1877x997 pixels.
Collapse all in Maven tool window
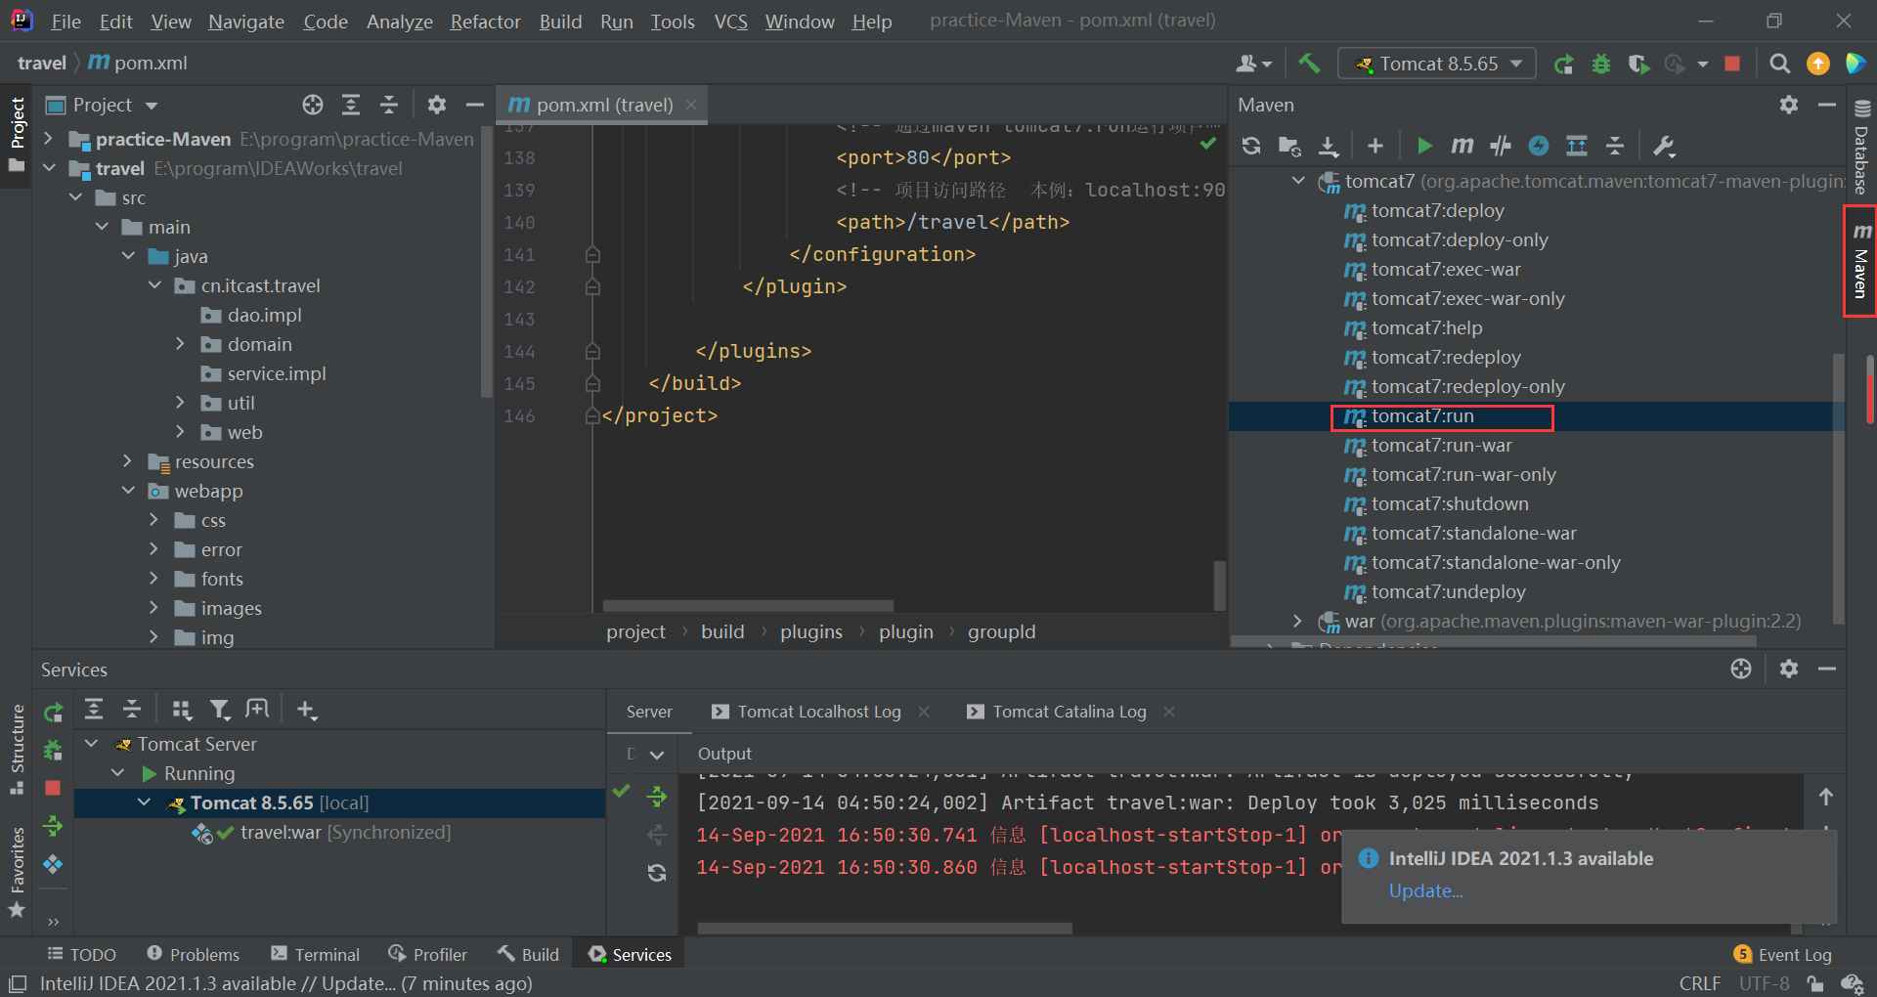coord(1615,146)
